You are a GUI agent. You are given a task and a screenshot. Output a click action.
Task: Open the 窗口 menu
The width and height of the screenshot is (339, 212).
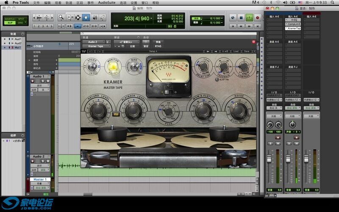pos(144,3)
